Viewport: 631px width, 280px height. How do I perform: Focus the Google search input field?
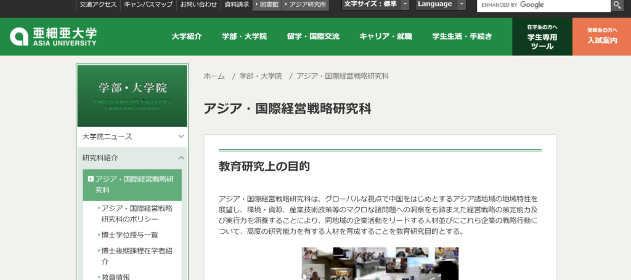click(543, 5)
